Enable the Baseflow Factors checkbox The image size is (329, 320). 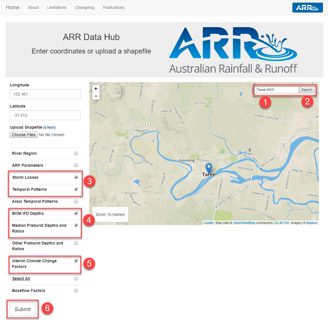[x=76, y=291]
